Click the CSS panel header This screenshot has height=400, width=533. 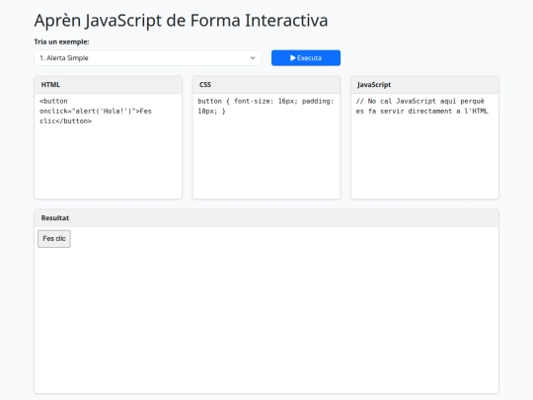[266, 85]
